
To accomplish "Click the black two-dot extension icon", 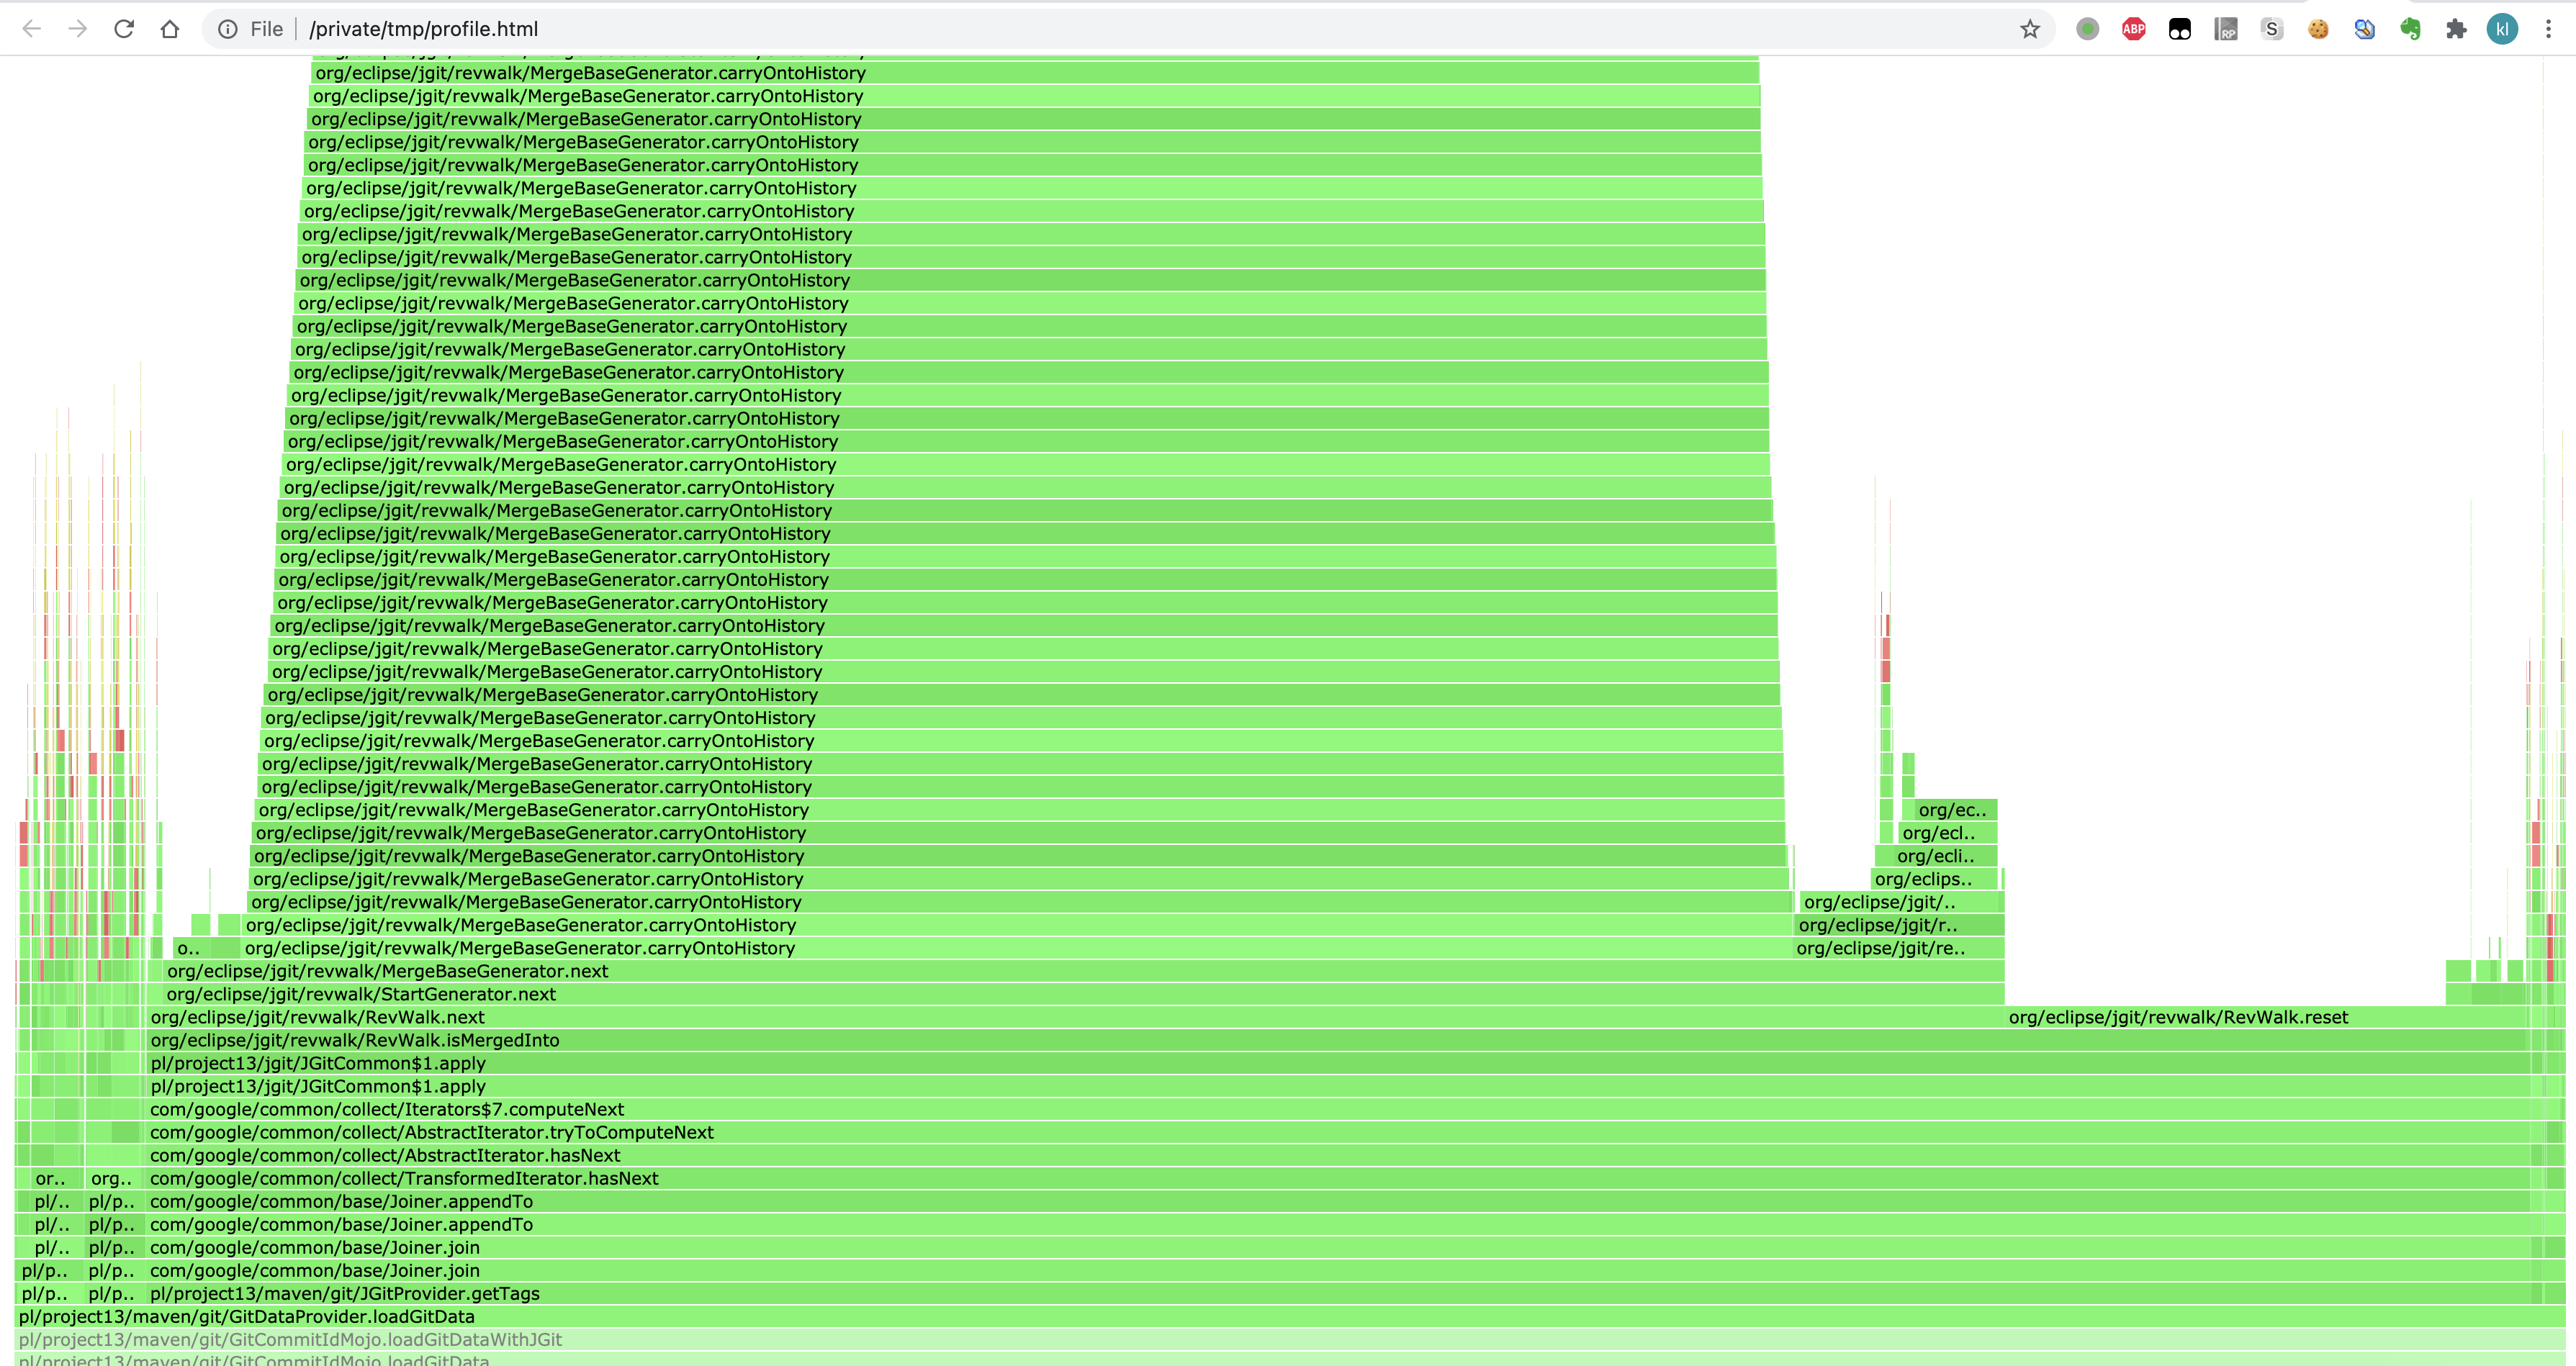I will pos(2180,28).
